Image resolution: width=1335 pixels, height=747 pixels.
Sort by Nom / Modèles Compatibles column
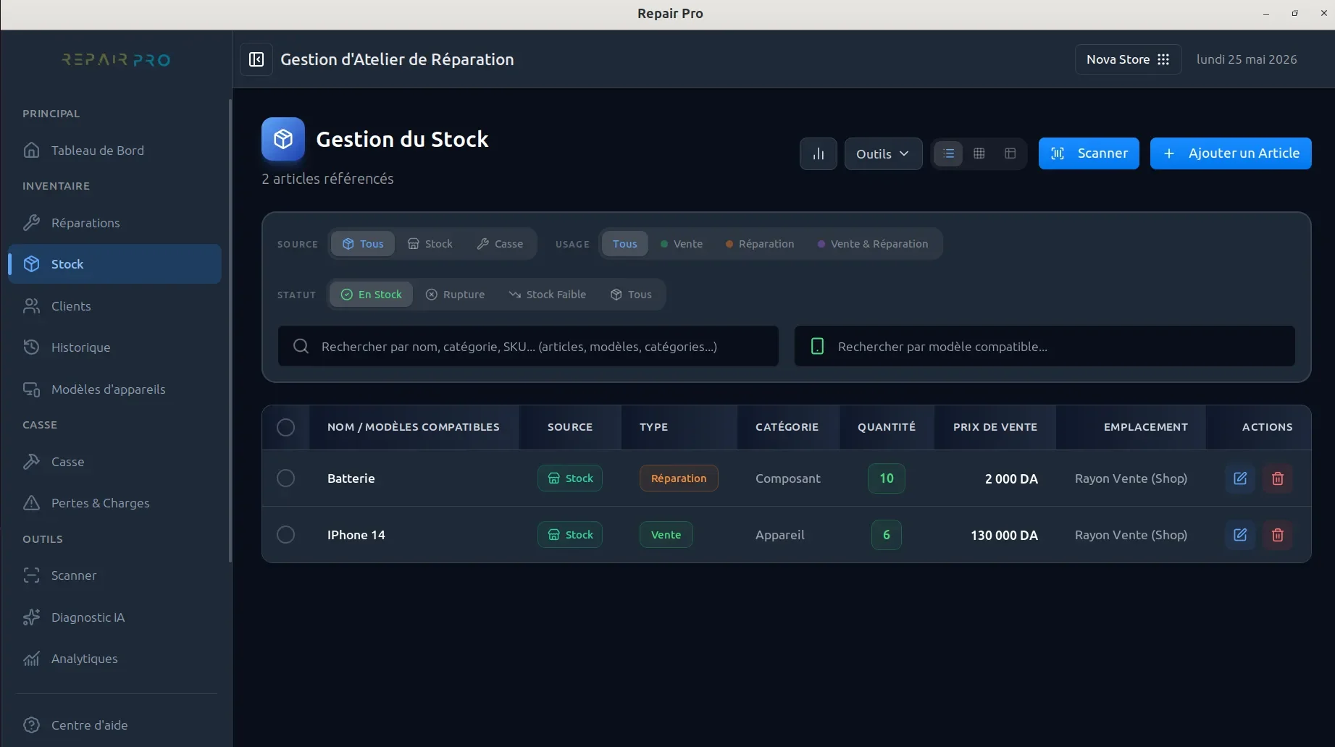click(414, 427)
